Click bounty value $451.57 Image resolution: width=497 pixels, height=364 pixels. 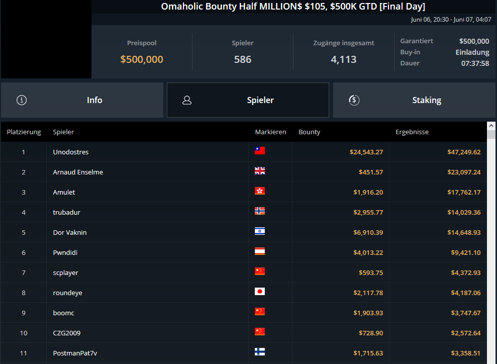370,172
